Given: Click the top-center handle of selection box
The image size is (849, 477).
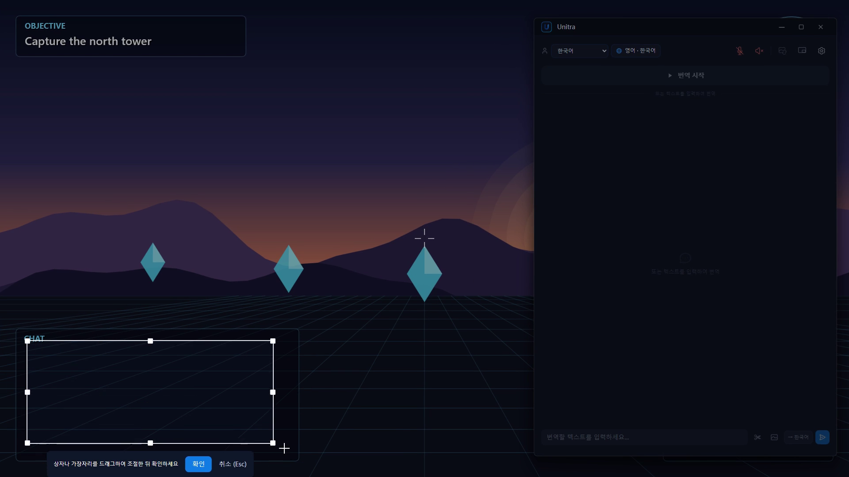Looking at the screenshot, I should click(150, 341).
